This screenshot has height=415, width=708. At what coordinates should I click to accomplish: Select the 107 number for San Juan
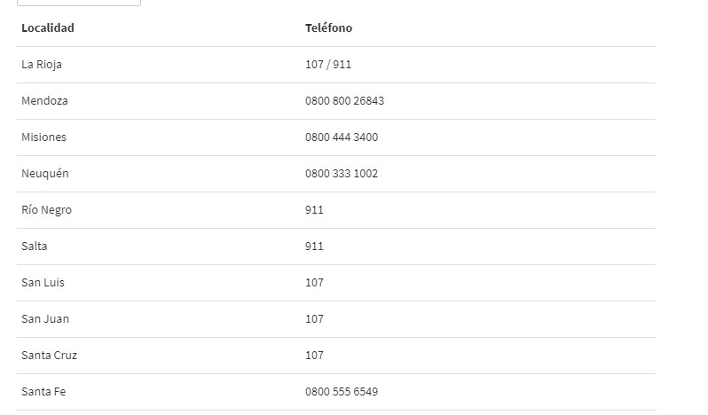(314, 319)
